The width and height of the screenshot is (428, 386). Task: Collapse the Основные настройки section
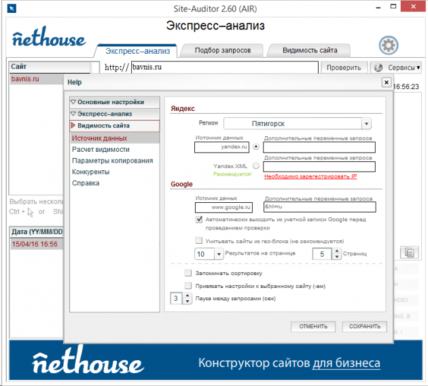tap(73, 102)
